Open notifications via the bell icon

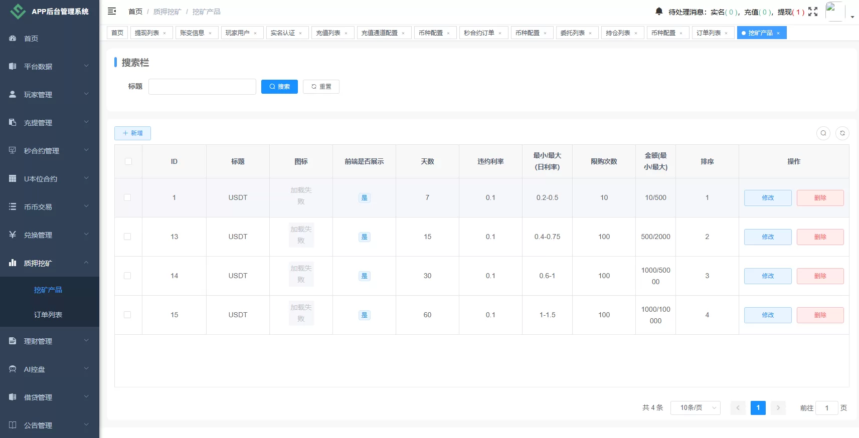659,11
